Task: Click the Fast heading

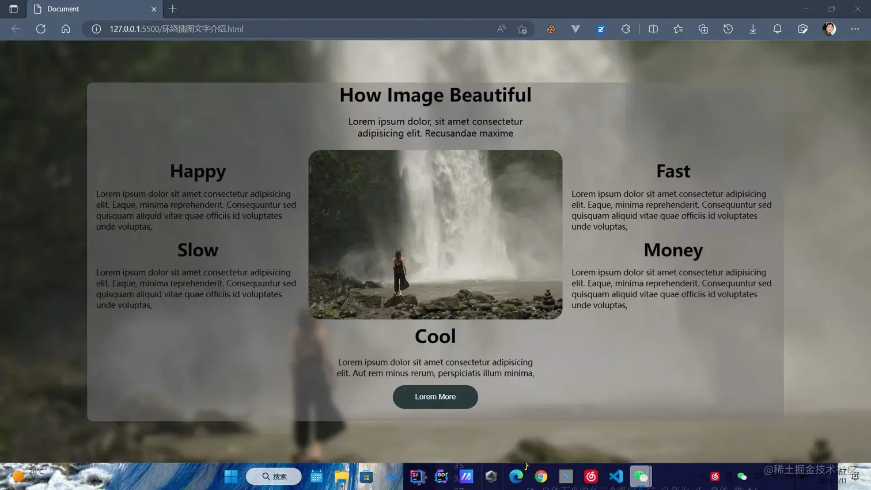Action: pyautogui.click(x=673, y=171)
